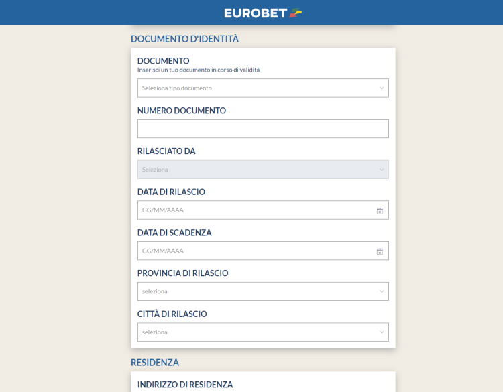Click the Data di Scadenza date field
This screenshot has height=392, width=503.
point(255,251)
